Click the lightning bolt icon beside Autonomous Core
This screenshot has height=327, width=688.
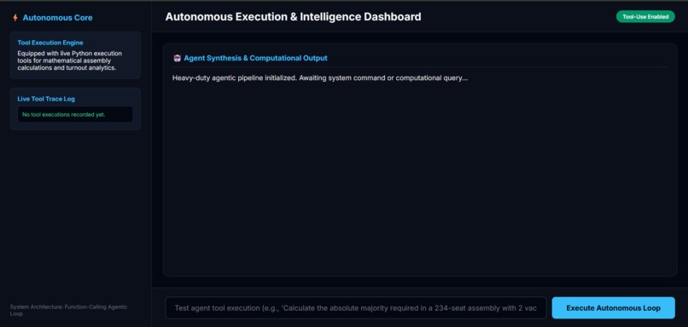tap(15, 18)
